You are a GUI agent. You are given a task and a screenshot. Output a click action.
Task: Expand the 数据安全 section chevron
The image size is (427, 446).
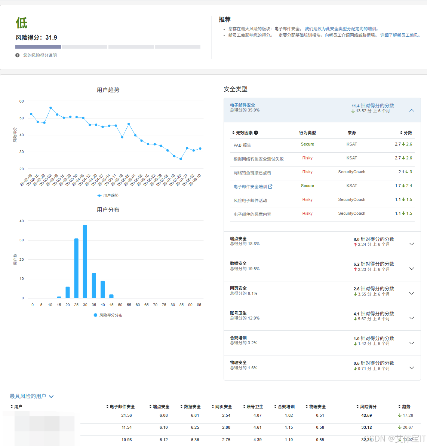coord(412,269)
